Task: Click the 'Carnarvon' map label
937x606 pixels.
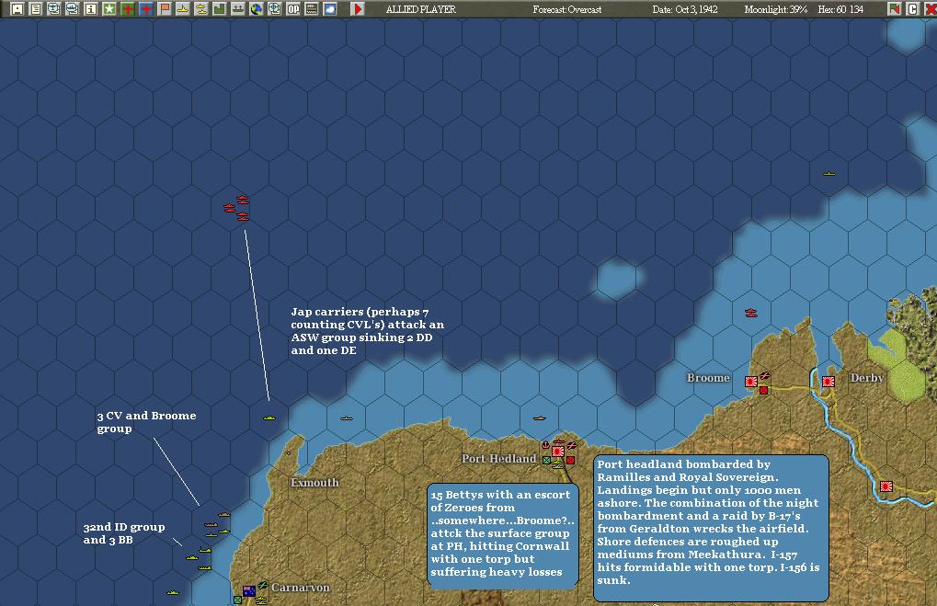Action: tap(300, 588)
